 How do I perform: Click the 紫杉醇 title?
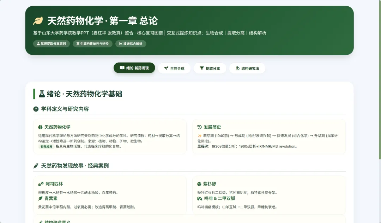210,184
